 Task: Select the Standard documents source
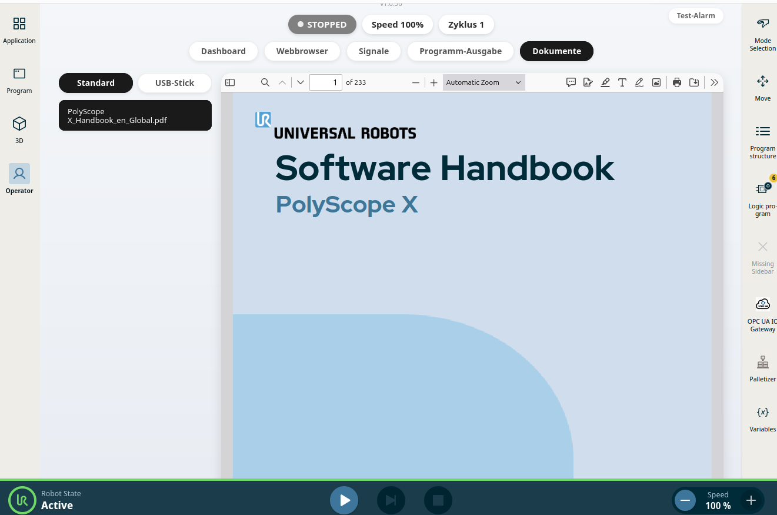(x=96, y=83)
